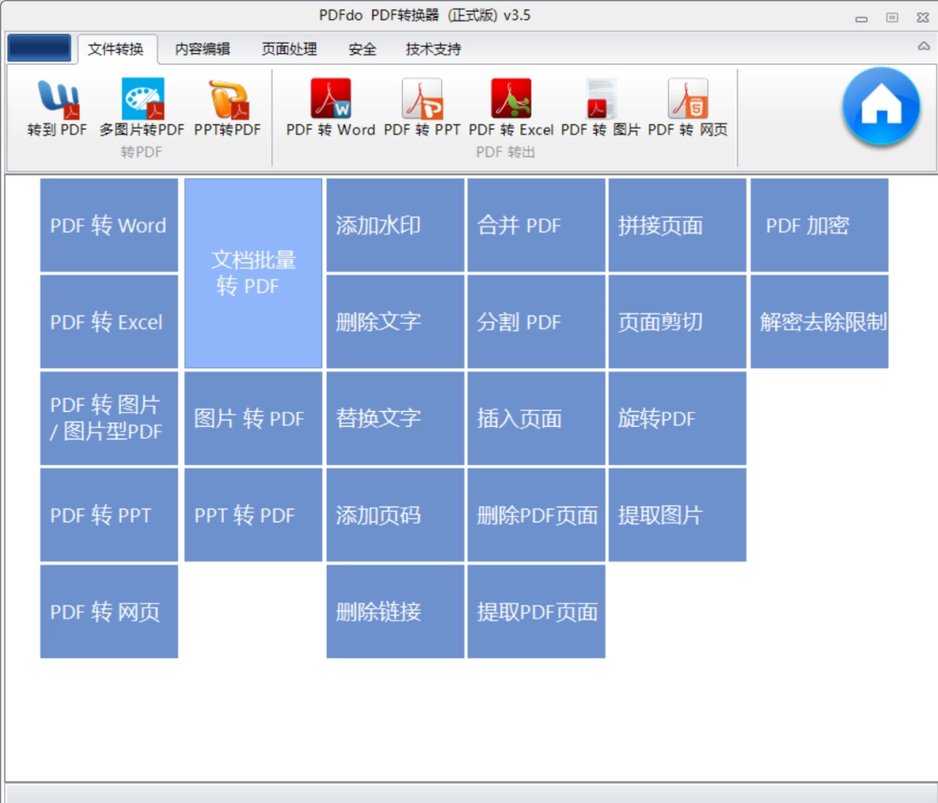
Task: Open the 技术支持 tab
Action: click(433, 50)
